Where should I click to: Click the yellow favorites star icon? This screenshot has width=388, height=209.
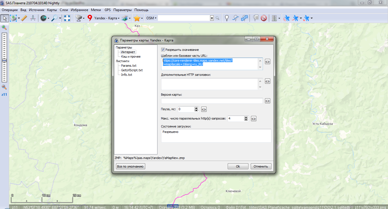(x=137, y=18)
